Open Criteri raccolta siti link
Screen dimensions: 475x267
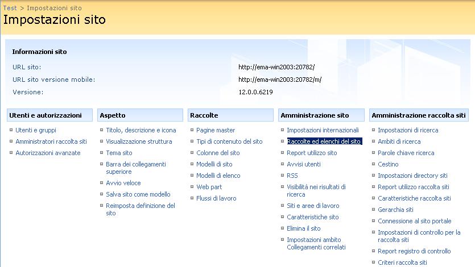tap(402, 262)
